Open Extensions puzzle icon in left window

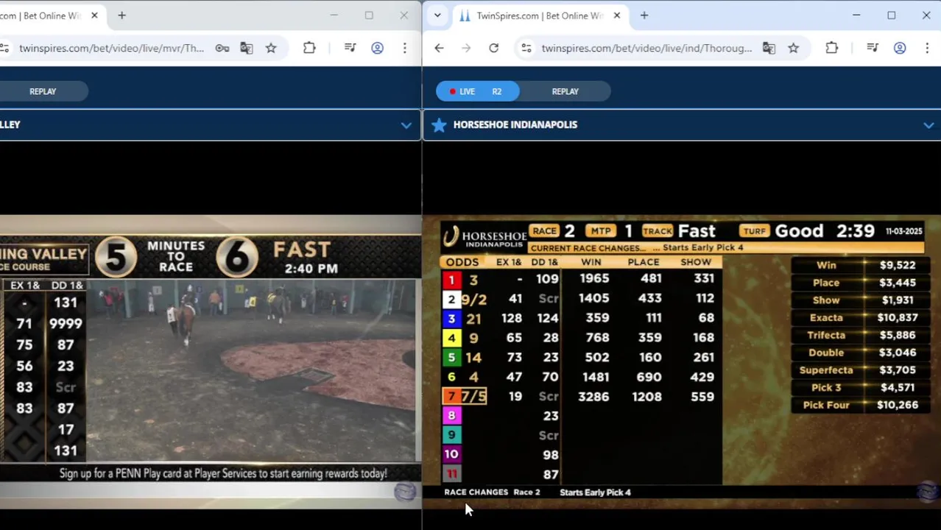pos(309,48)
